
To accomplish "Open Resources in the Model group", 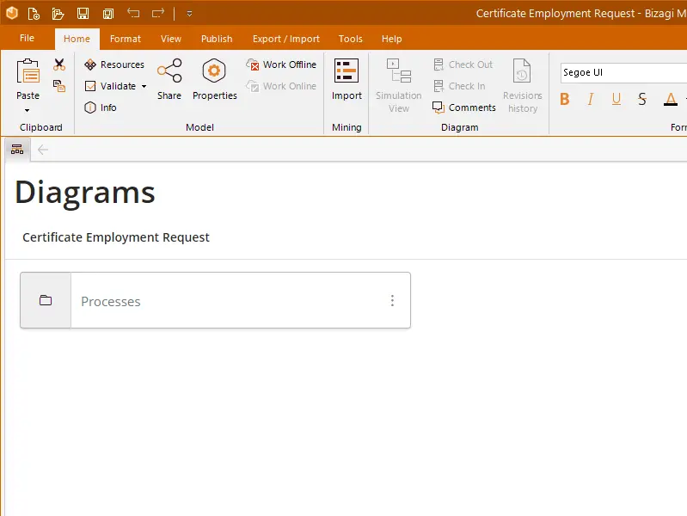I will (113, 64).
